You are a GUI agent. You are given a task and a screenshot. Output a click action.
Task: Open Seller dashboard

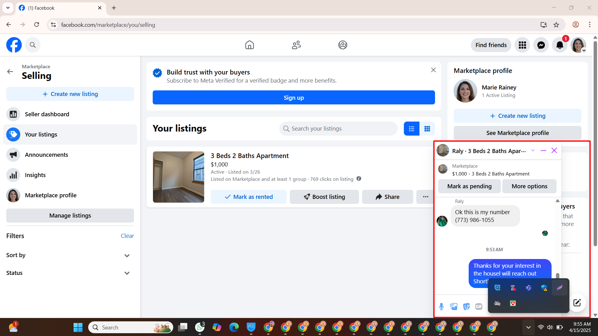click(70, 114)
